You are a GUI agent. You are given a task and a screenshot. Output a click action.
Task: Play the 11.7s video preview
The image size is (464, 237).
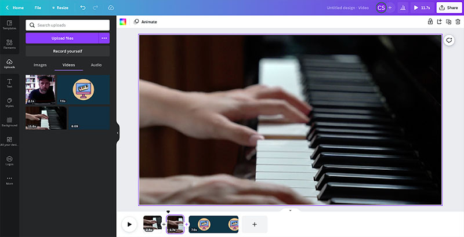(x=422, y=8)
